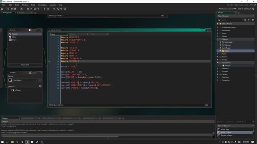This screenshot has height=144, width=257.
Task: Open pUnit: Step from Recent Windows
Action: tap(225, 130)
